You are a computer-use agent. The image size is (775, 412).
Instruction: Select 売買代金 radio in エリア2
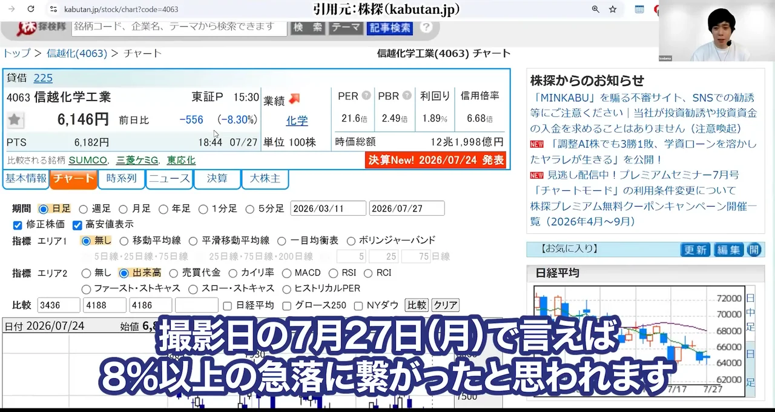(173, 273)
